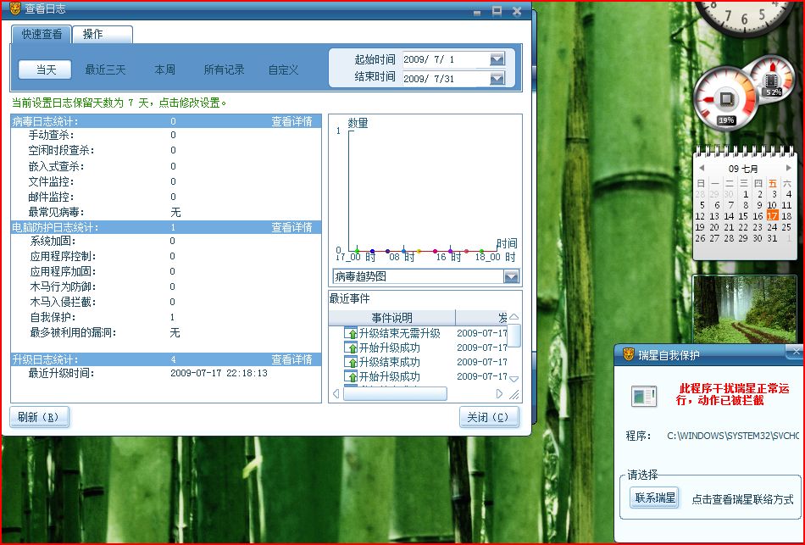This screenshot has height=545, width=805.
Task: Click the 文件监控 row in virus log
Action: [166, 182]
